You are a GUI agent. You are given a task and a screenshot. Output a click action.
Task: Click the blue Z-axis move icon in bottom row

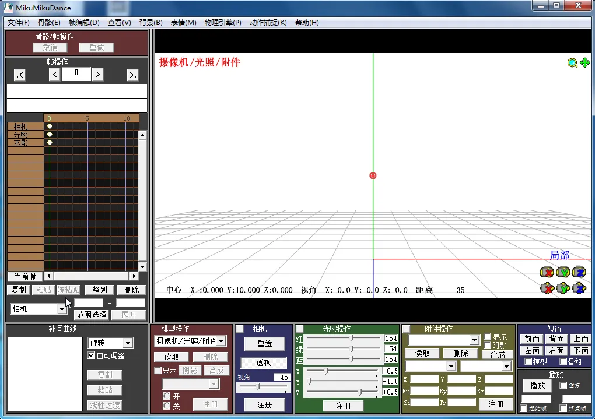pyautogui.click(x=579, y=288)
